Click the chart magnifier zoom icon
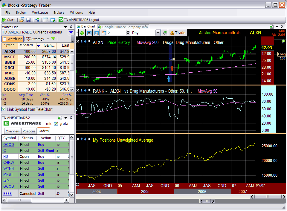The height and width of the screenshot is (211, 287). click(x=97, y=33)
